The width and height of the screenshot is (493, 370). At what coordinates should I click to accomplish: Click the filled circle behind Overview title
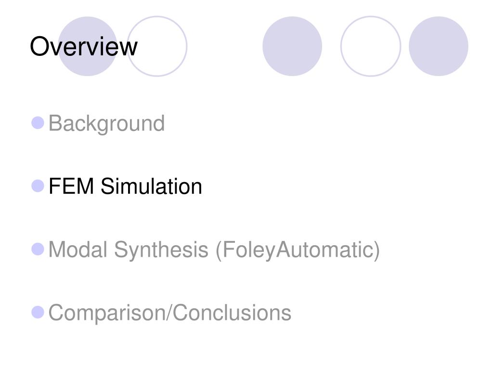88,46
